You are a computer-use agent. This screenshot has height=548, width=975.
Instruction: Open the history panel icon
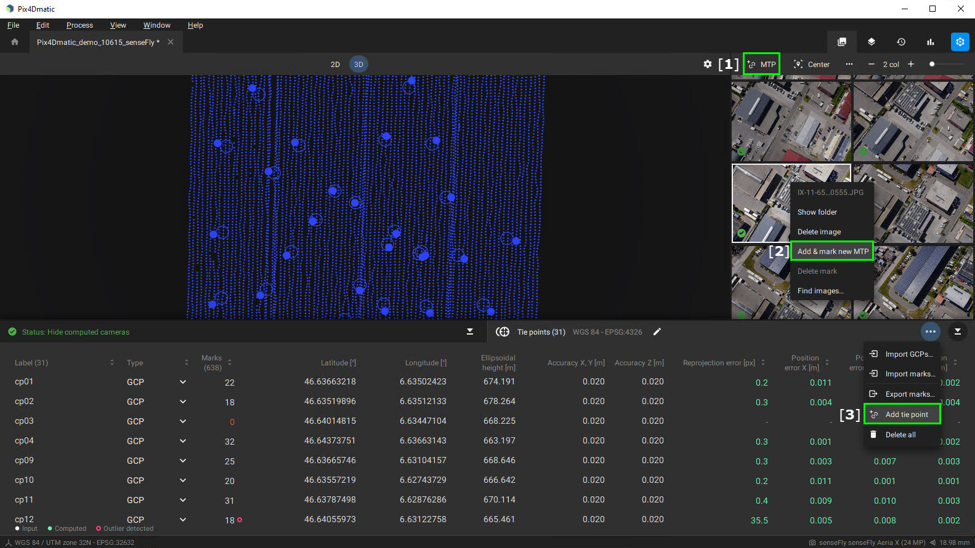[x=900, y=42]
